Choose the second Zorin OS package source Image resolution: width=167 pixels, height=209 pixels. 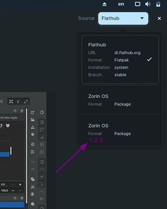click(x=120, y=130)
